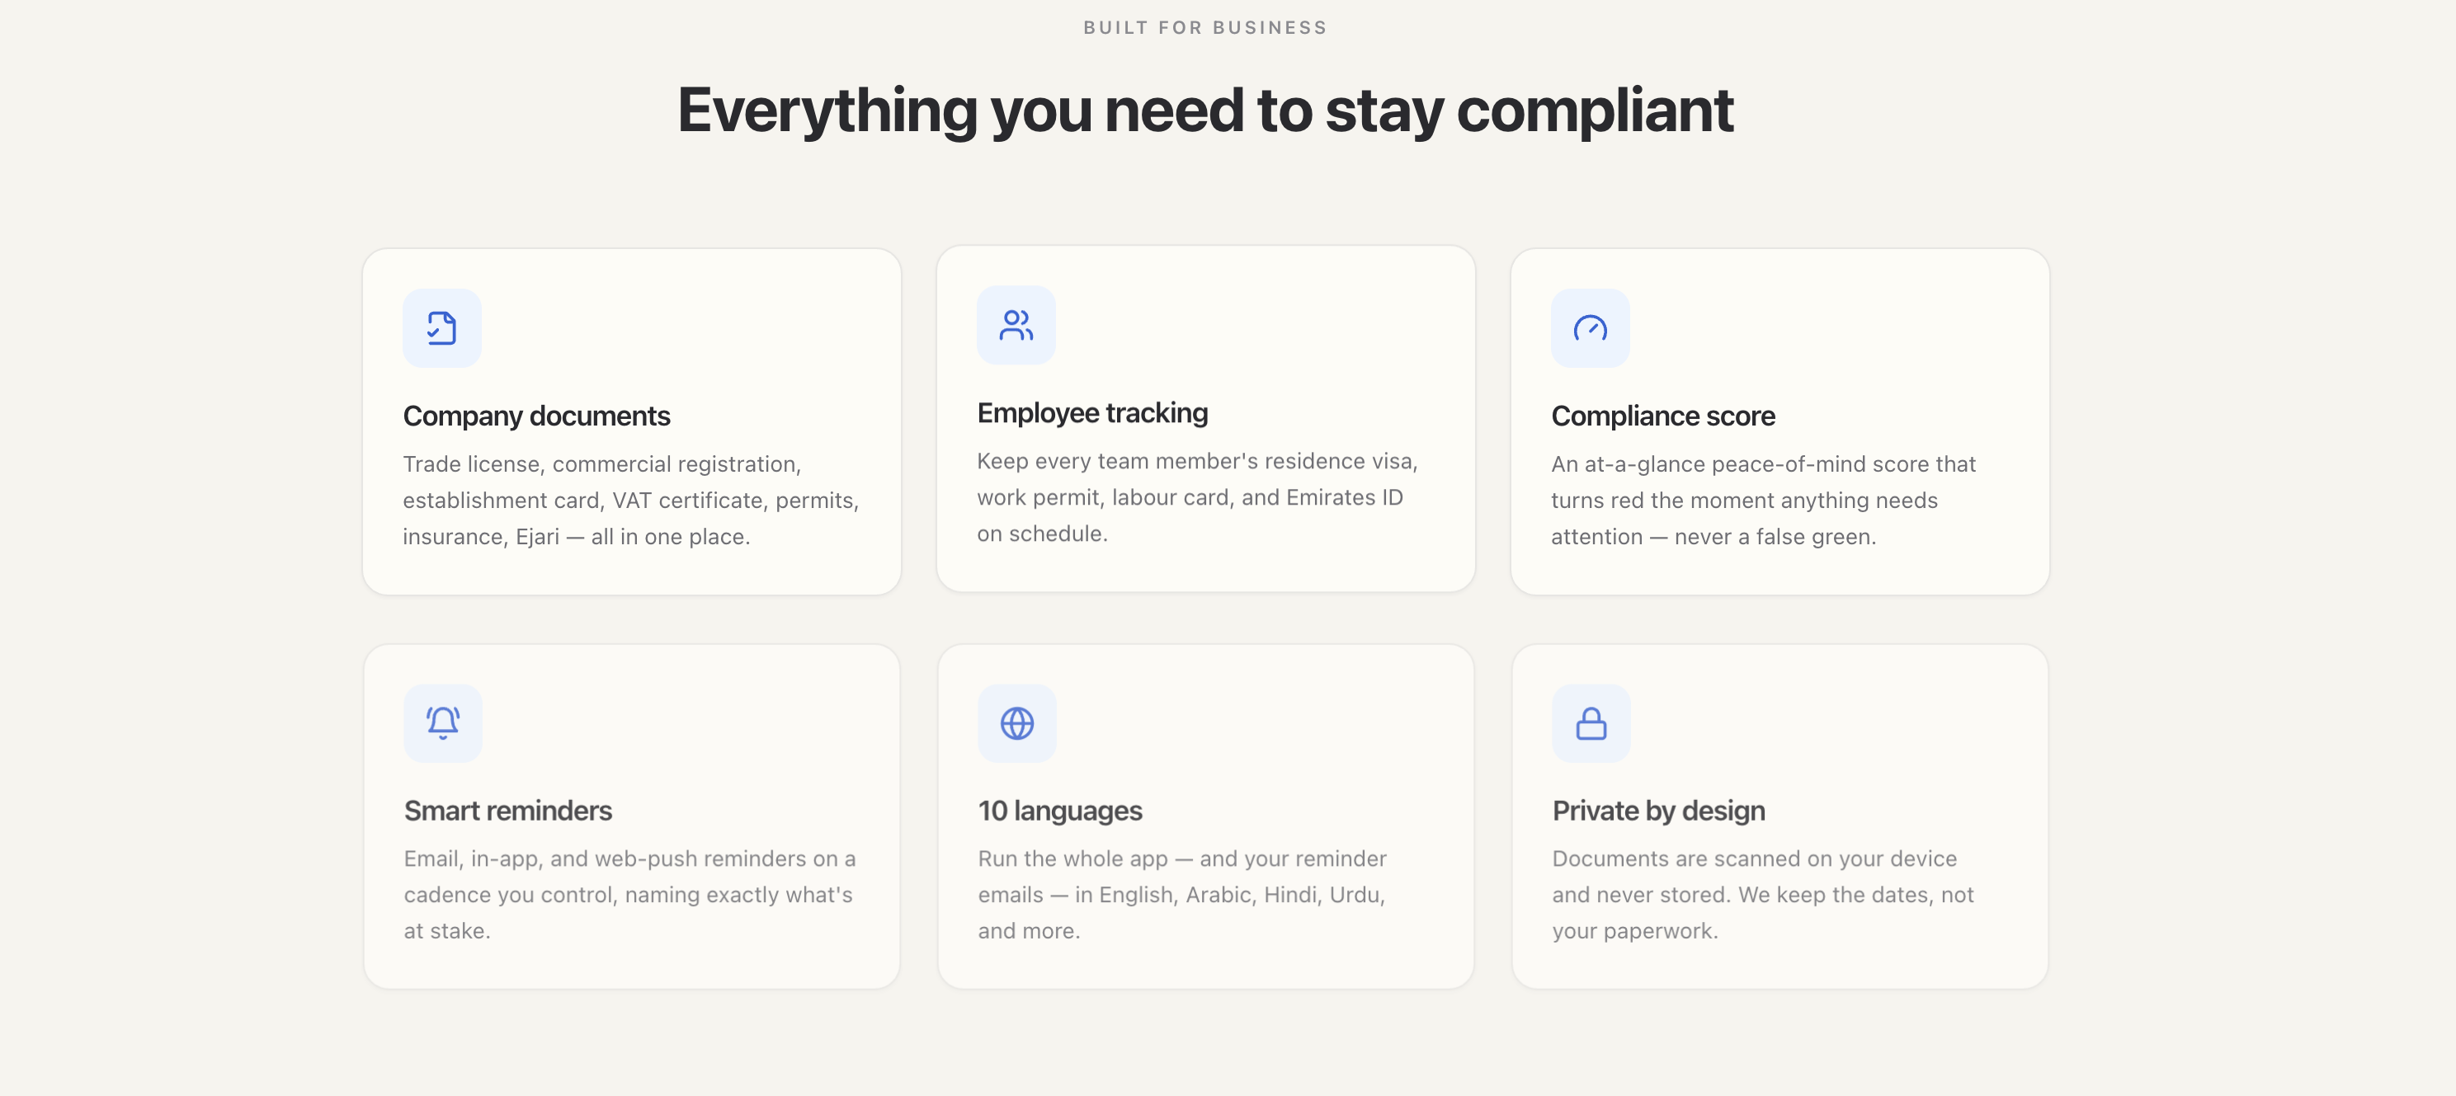Click the "BUILT FOR BUSINESS" eyebrow label

click(x=1205, y=28)
